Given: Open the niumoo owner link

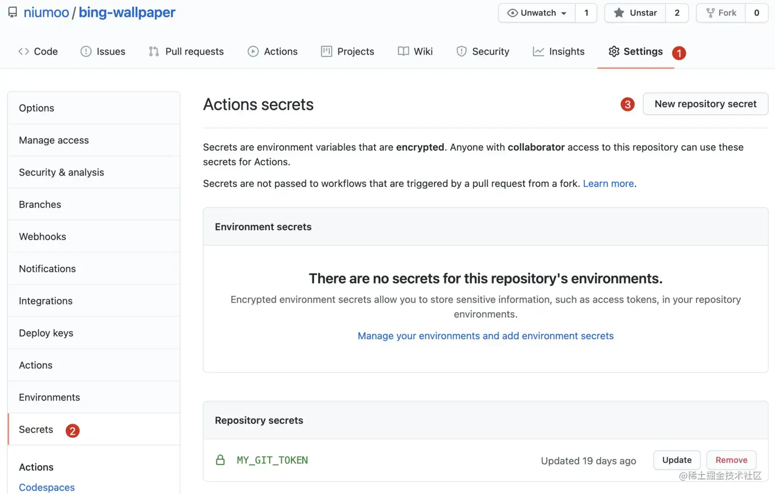Looking at the screenshot, I should click(46, 12).
